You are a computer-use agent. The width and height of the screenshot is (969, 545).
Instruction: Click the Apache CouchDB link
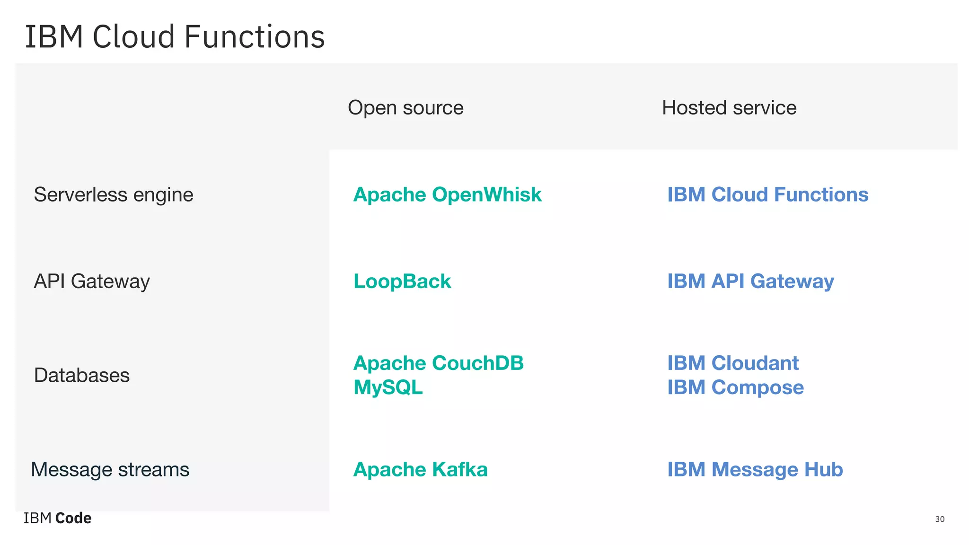tap(438, 363)
